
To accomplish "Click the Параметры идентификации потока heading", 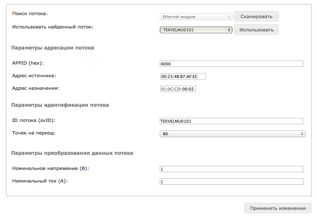I will point(60,105).
